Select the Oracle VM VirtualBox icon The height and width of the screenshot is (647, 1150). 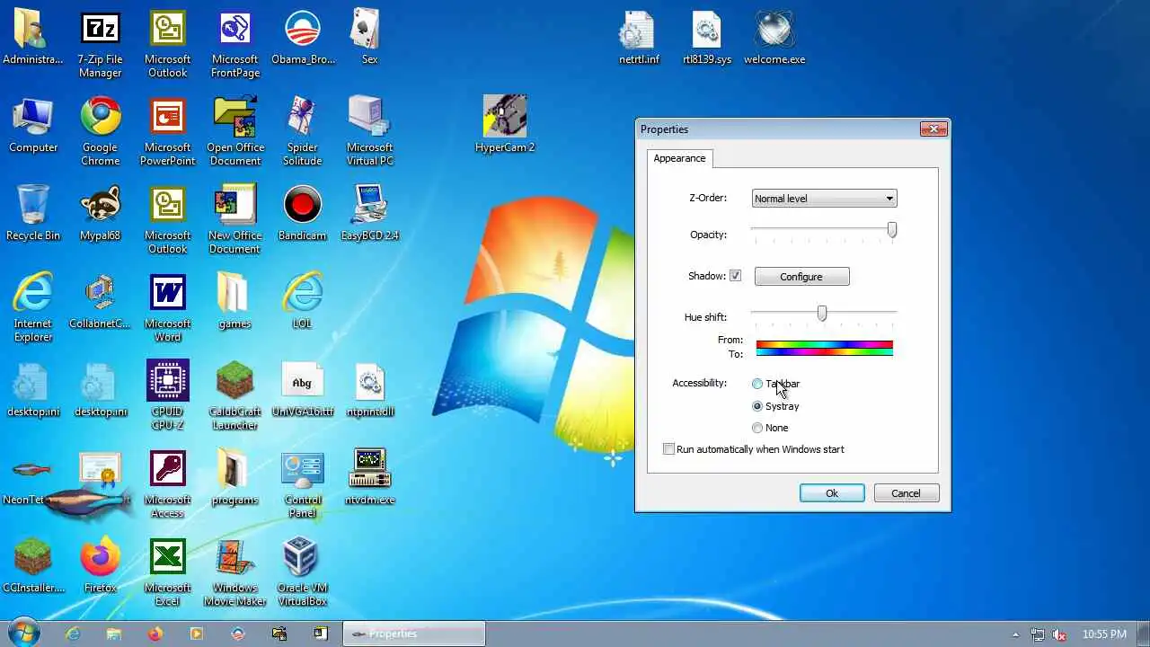coord(303,572)
